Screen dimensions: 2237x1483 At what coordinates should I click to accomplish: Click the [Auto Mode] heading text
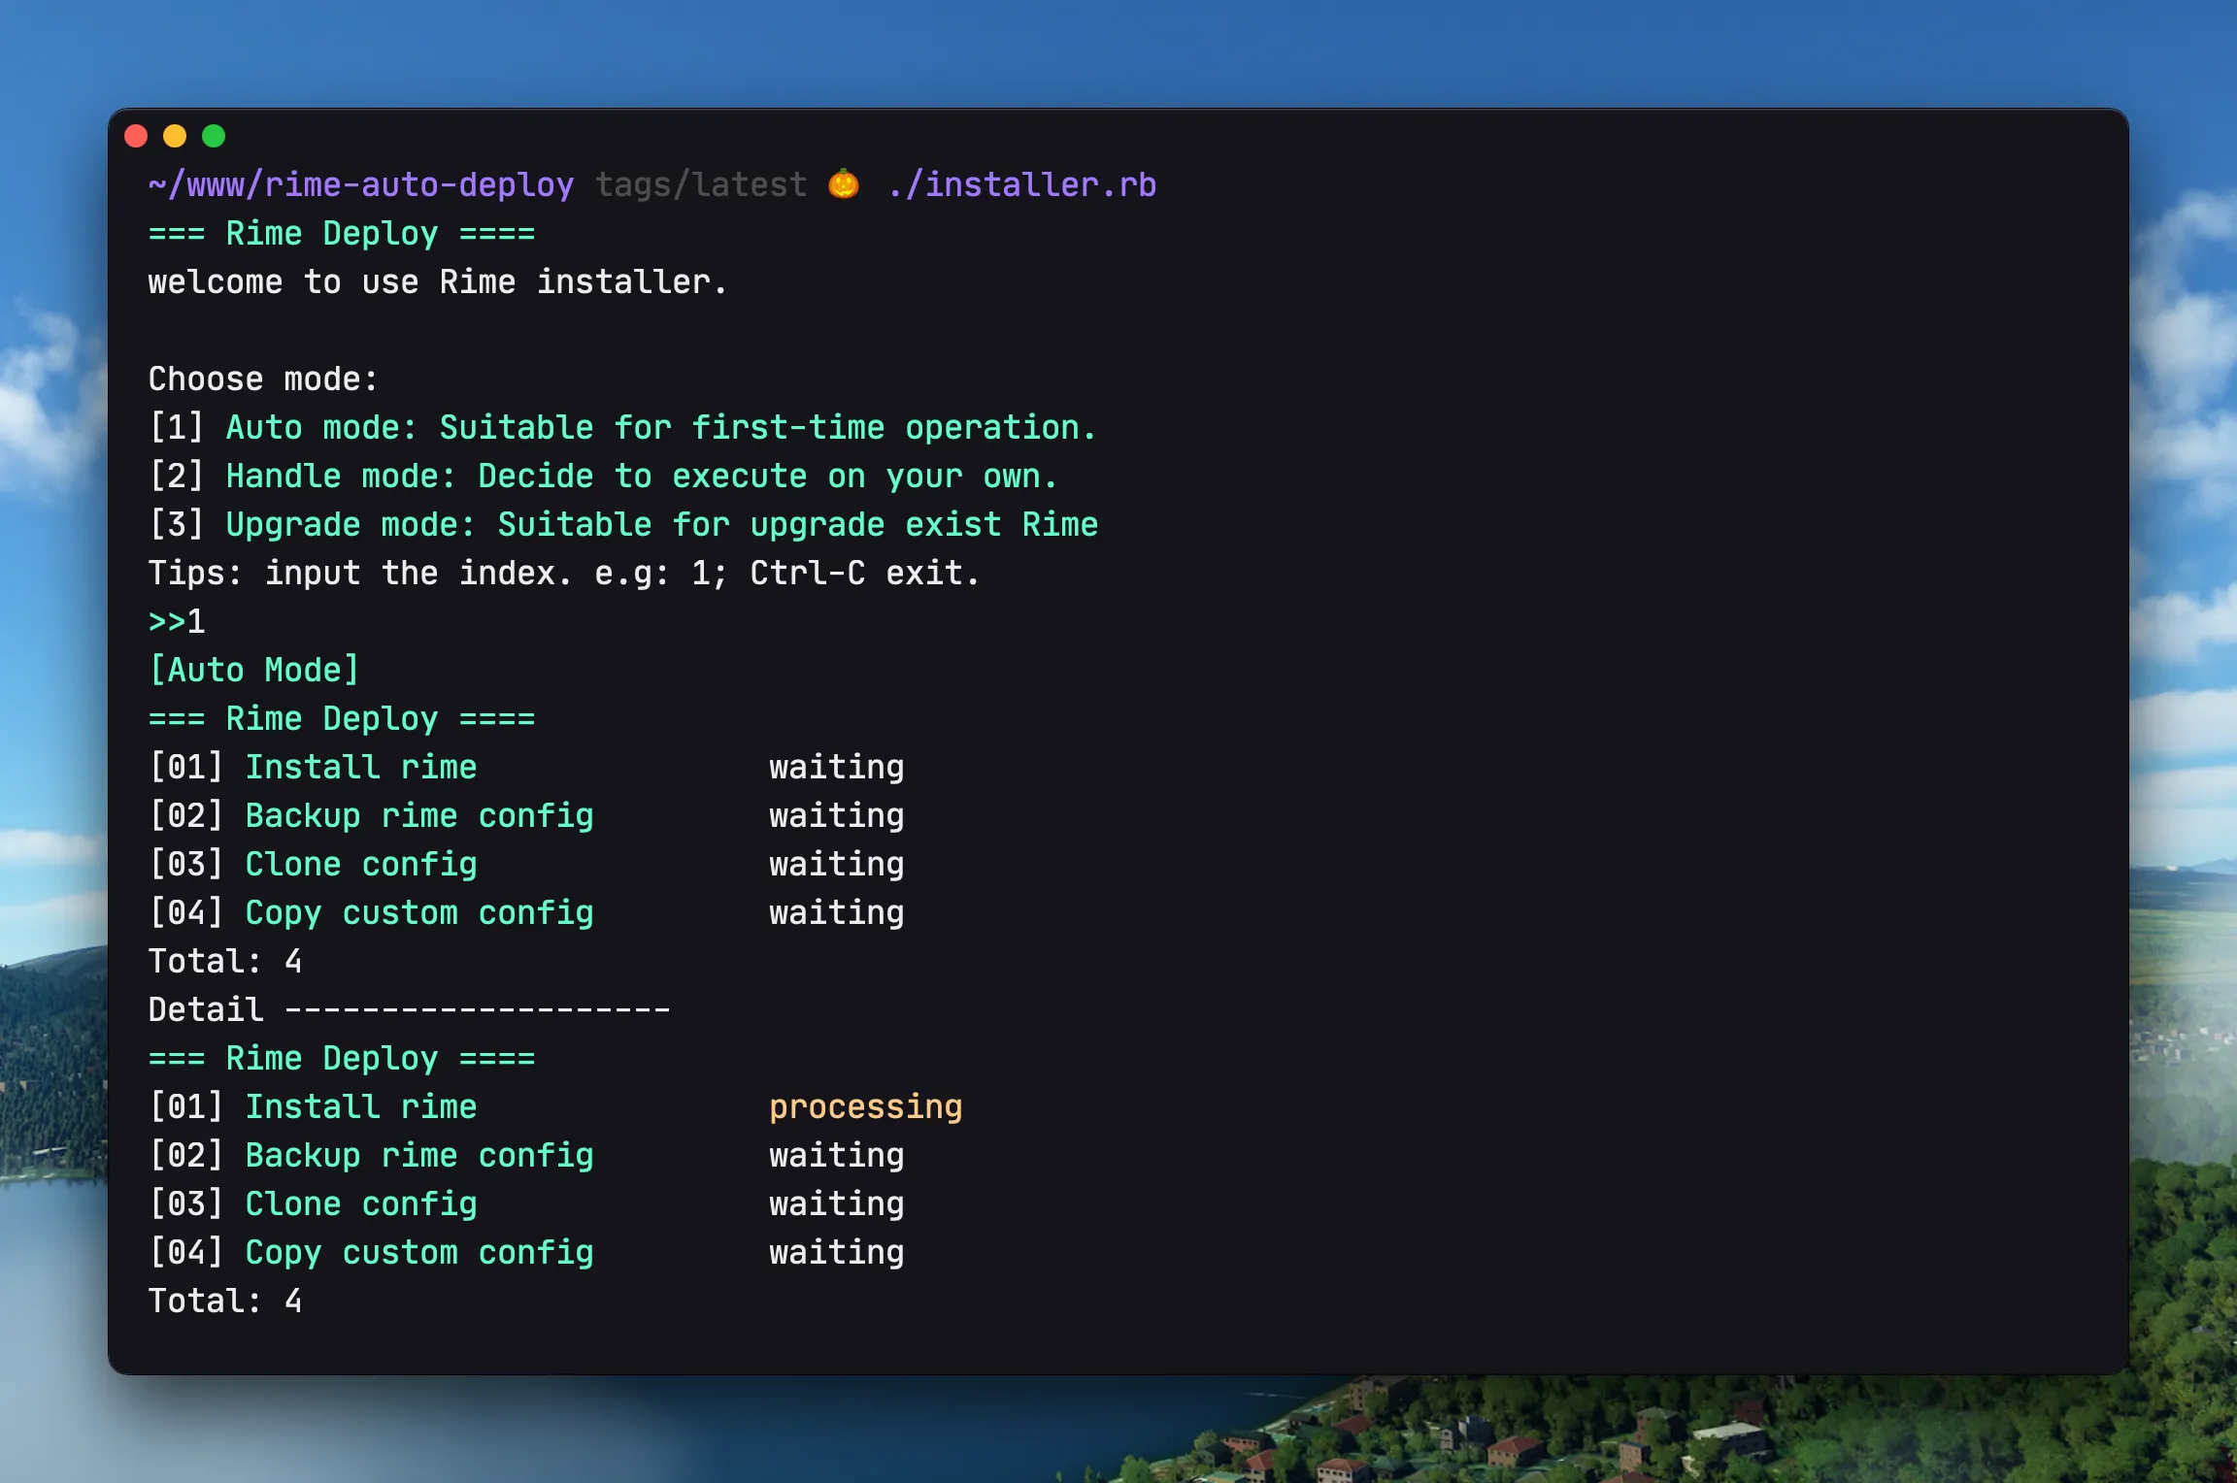254,670
